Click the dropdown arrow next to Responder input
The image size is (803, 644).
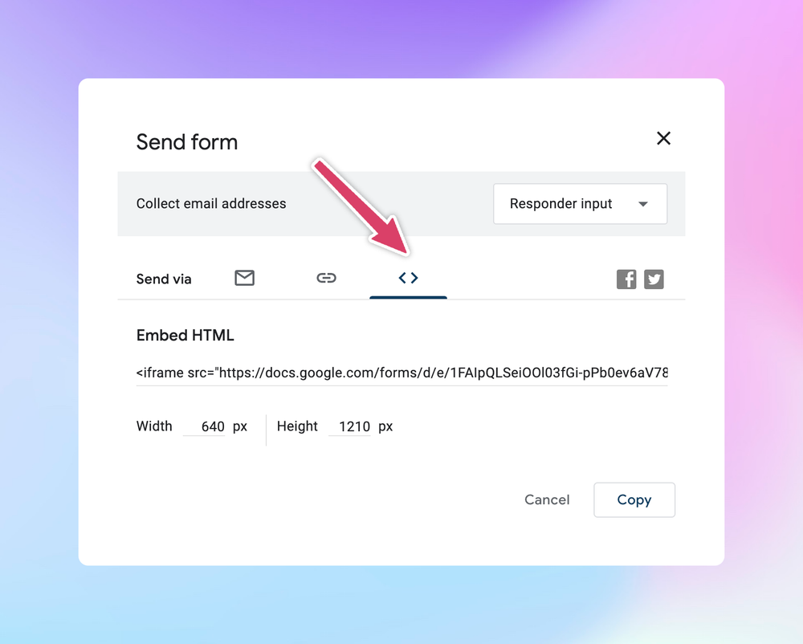coord(643,204)
